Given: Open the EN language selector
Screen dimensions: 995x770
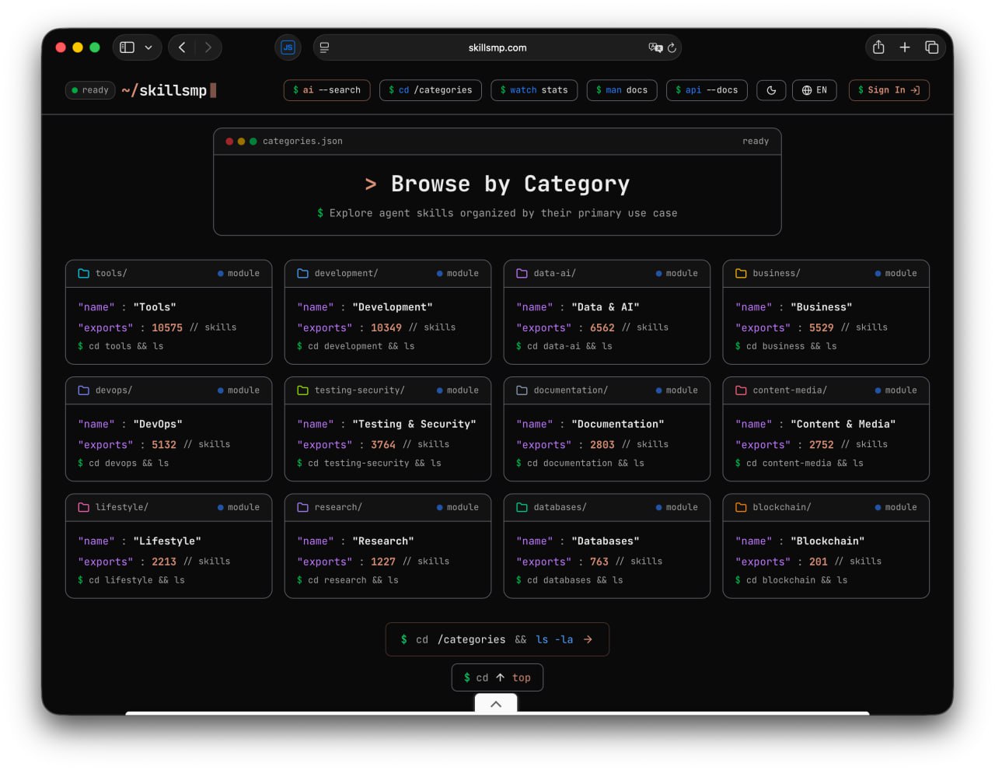Looking at the screenshot, I should 815,90.
